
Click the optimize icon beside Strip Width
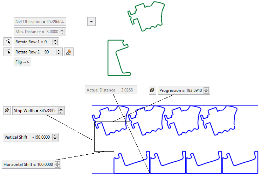(x=7, y=110)
